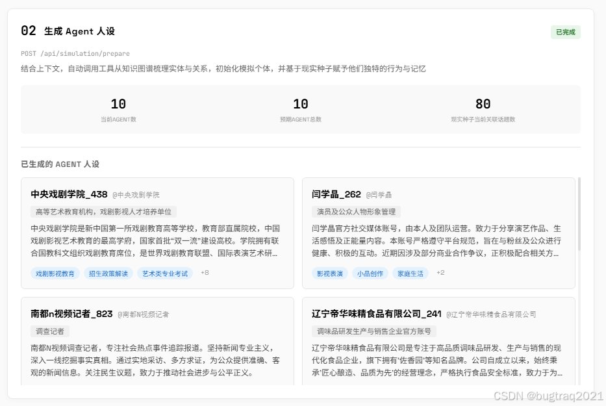Click the @闫学晶 handle
Viewport: 606px width, 406px height.
(x=379, y=195)
